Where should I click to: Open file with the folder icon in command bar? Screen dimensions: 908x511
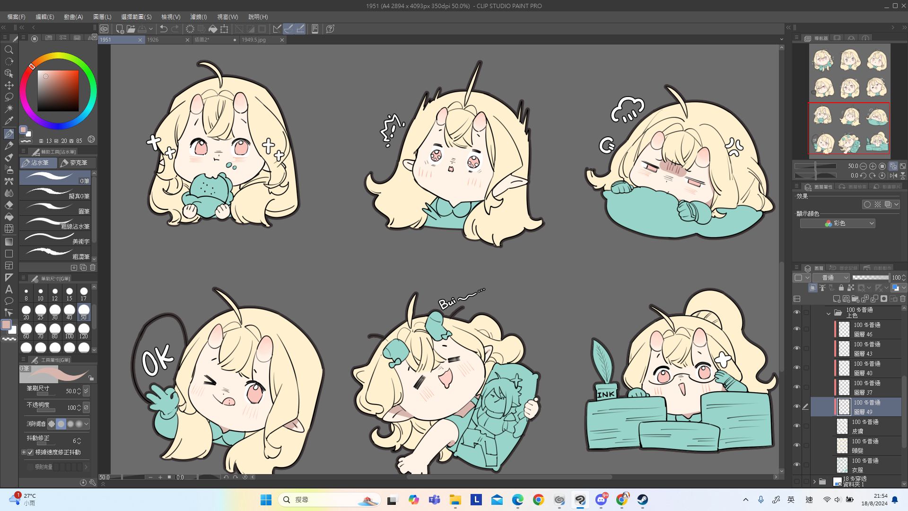pyautogui.click(x=131, y=29)
